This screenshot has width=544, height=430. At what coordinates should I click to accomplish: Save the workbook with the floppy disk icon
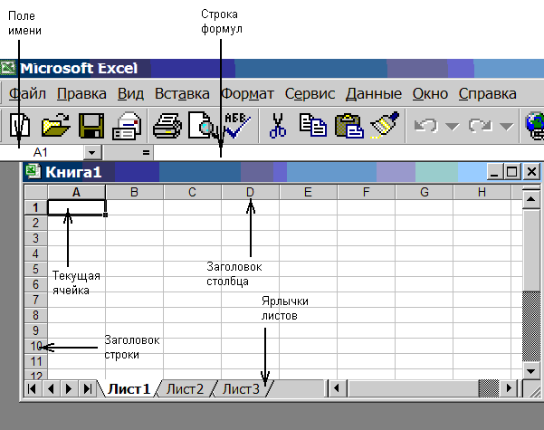(x=91, y=126)
